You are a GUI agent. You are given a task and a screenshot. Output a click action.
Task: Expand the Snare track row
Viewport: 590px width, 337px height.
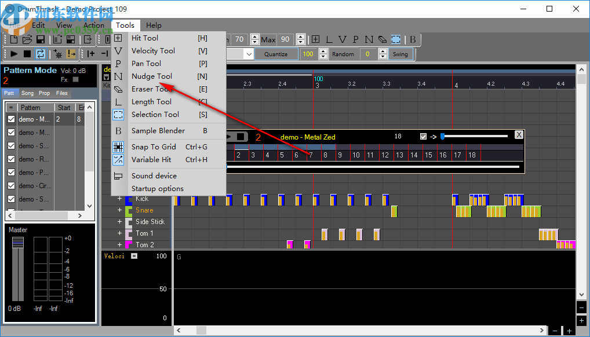pos(120,210)
